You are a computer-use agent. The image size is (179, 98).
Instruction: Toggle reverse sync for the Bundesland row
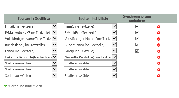137,45
